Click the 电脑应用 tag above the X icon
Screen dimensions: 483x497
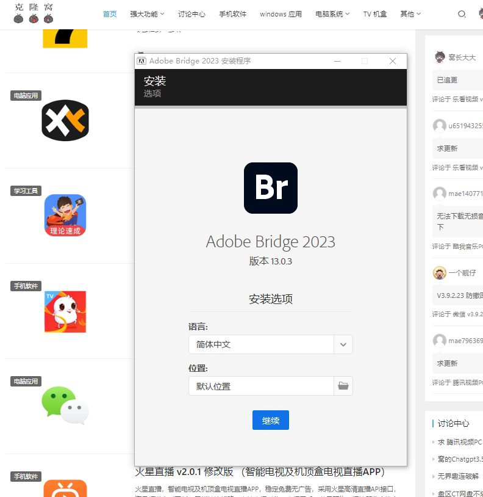coord(26,95)
